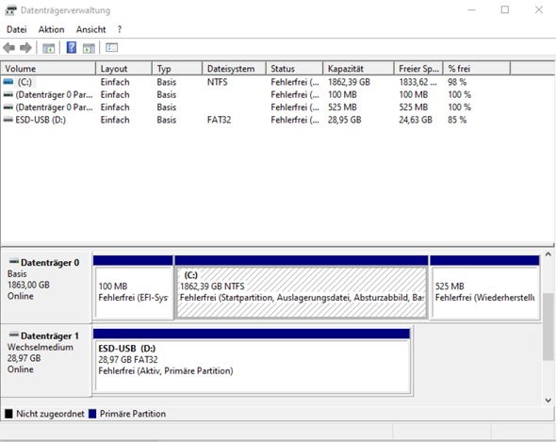Click the scroll up arrow in disk pane
556x442 pixels.
pyautogui.click(x=548, y=254)
